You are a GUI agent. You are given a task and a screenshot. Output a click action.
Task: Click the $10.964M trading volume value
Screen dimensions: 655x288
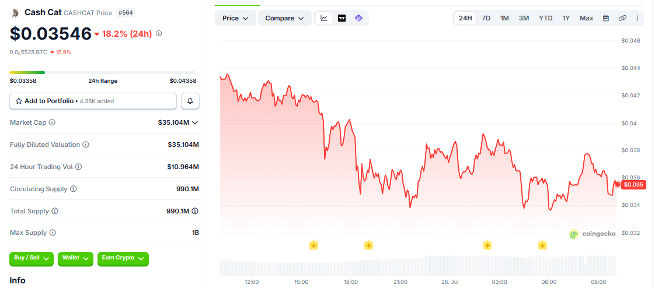(183, 167)
